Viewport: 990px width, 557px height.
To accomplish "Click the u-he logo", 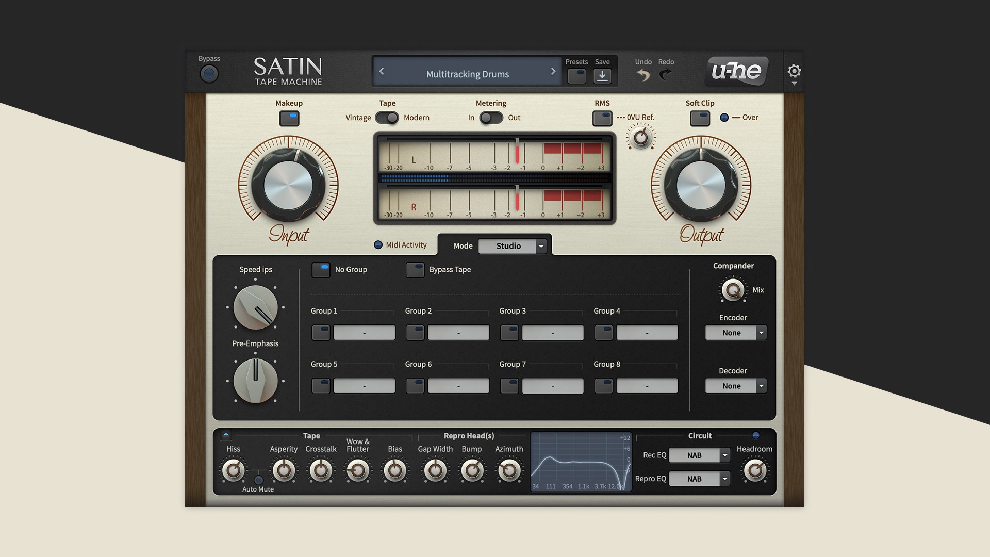I will (736, 71).
